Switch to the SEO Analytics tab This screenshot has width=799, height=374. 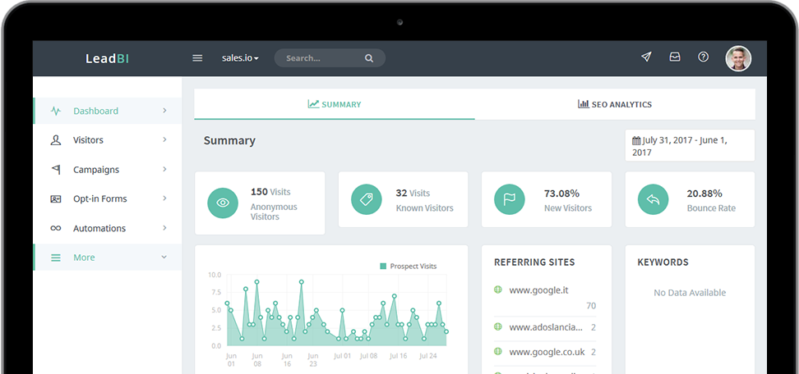(615, 104)
